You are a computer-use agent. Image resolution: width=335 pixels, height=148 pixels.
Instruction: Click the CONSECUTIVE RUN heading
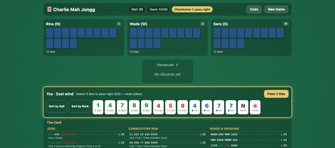coord(143,129)
